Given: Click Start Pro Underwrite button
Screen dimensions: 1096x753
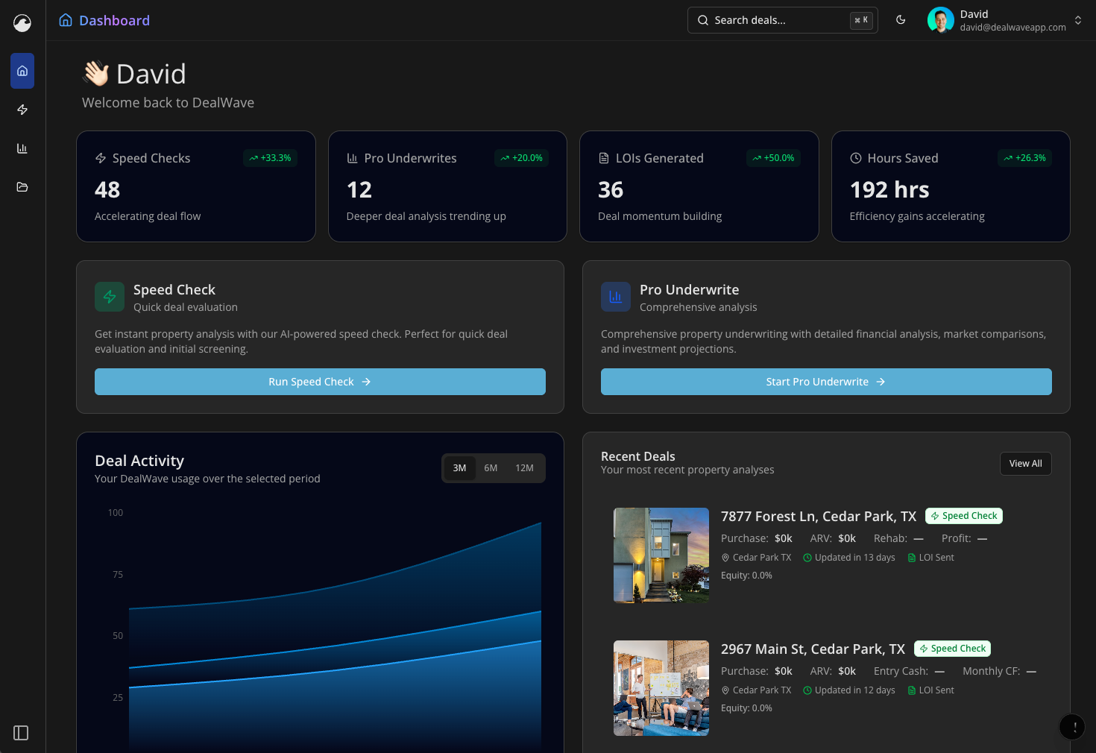Looking at the screenshot, I should [826, 382].
